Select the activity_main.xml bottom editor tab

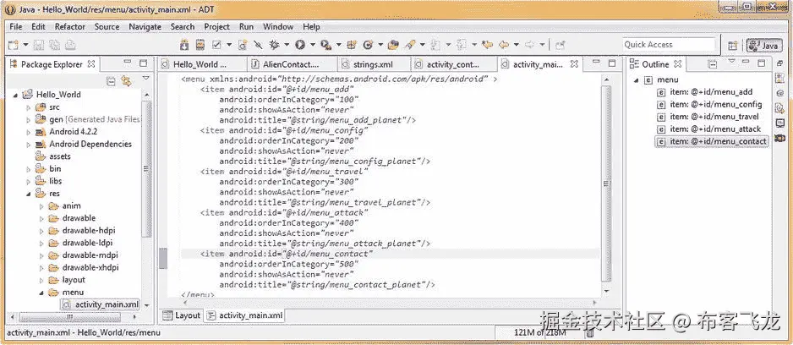tap(244, 315)
